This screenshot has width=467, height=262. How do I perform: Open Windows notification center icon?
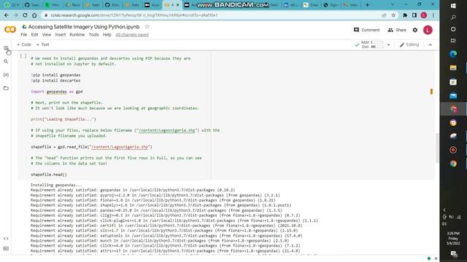(x=454, y=254)
